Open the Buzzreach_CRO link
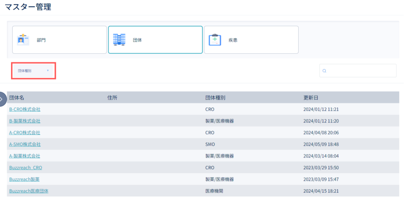Screen dimensions: 404x199 [x=26, y=167]
